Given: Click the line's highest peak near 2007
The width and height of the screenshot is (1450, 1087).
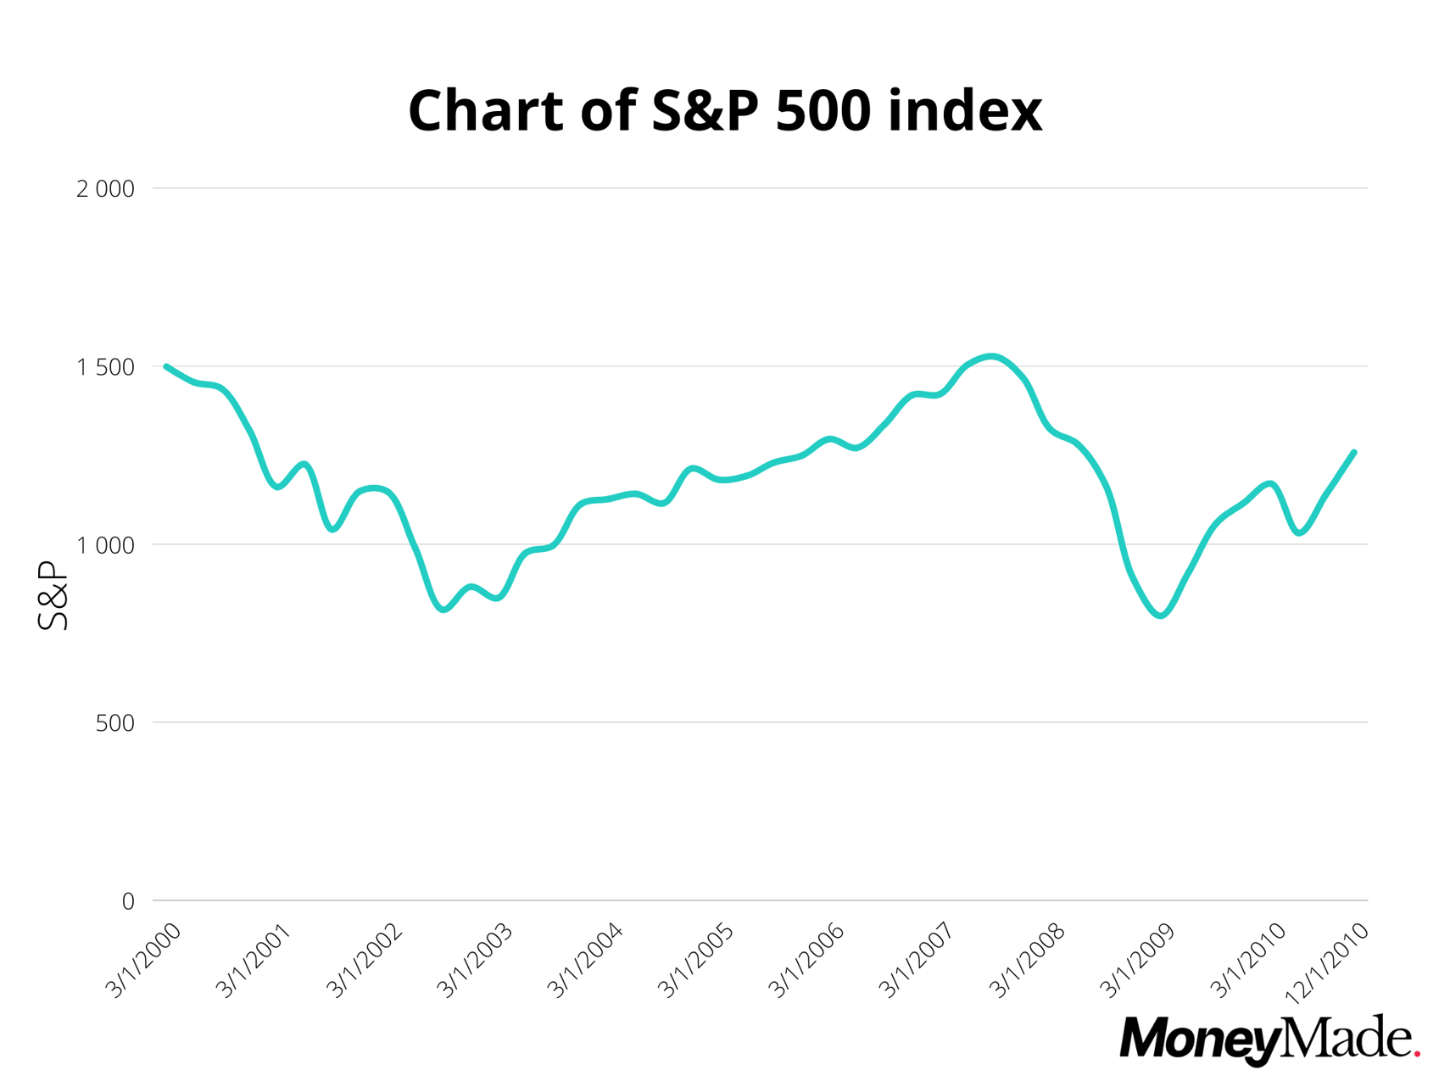Looking at the screenshot, I should tap(991, 357).
